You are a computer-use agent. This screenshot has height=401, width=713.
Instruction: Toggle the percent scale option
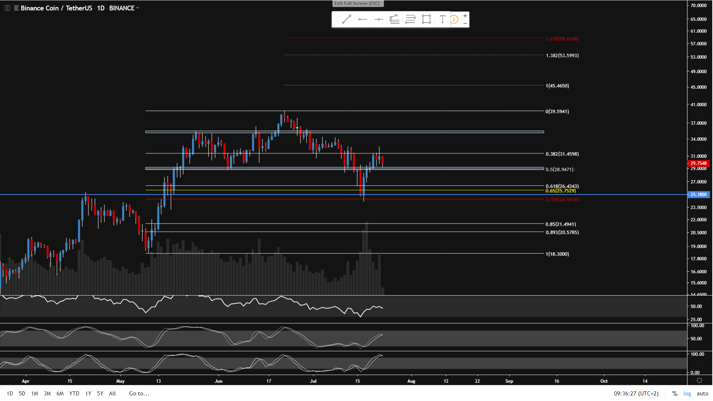pos(675,394)
